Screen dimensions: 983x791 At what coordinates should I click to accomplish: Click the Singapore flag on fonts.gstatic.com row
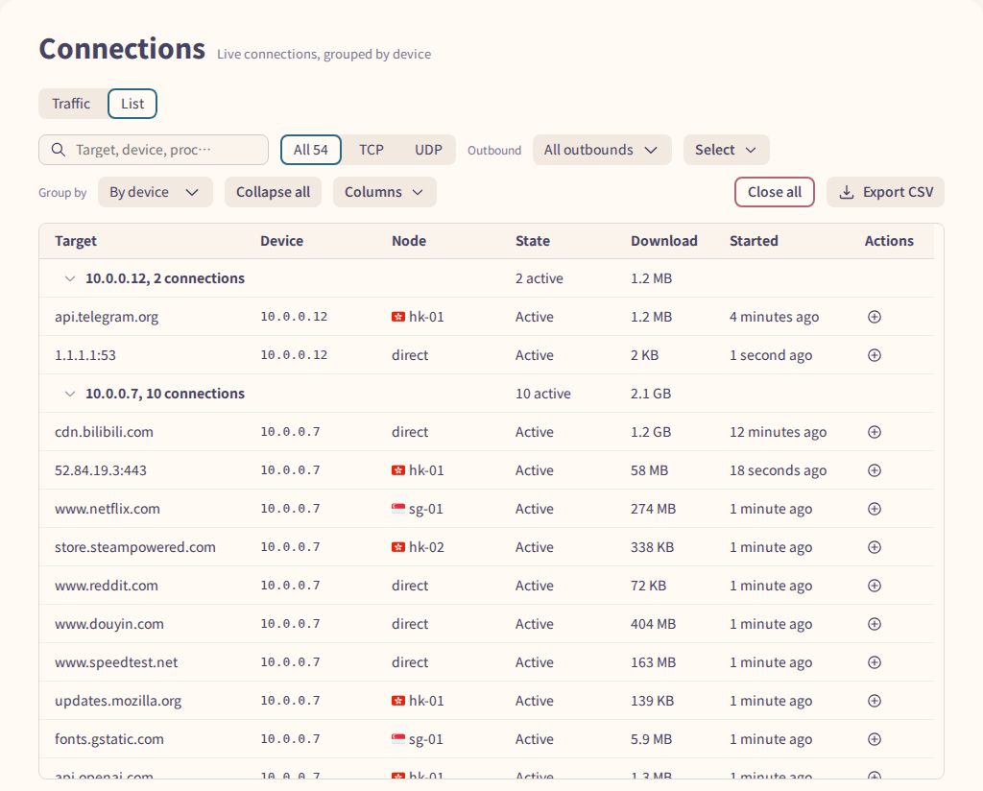398,739
